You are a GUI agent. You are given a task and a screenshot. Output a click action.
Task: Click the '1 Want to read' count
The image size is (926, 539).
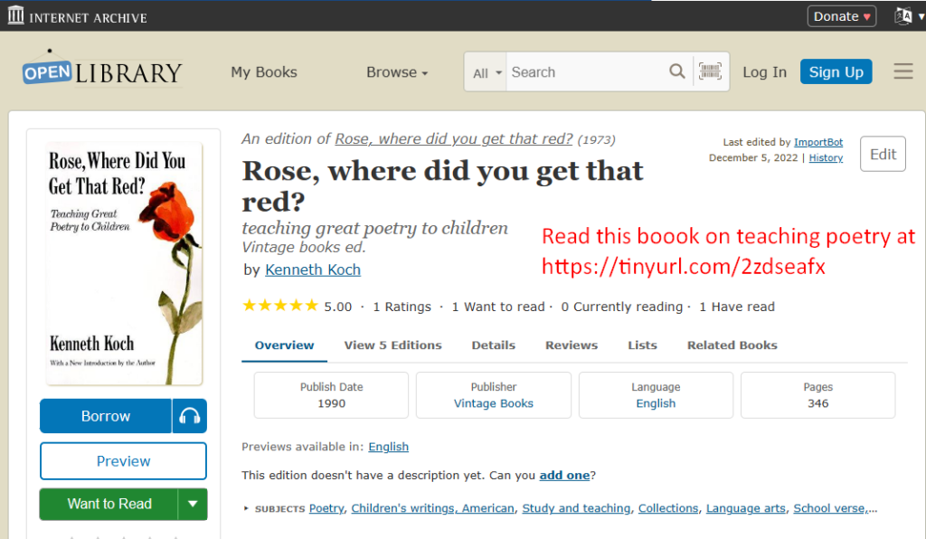click(x=498, y=307)
